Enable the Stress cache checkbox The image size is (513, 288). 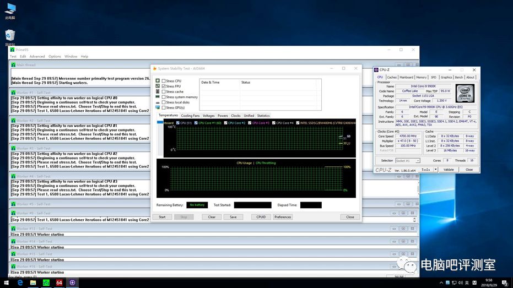pyautogui.click(x=164, y=91)
